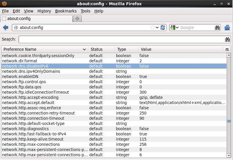Screen dimensions: 233x160
Task: Open the column picker icon in table header
Action: pyautogui.click(x=227, y=50)
